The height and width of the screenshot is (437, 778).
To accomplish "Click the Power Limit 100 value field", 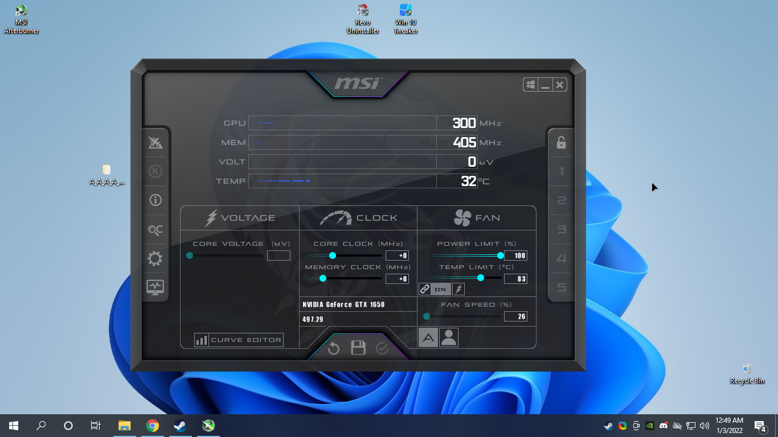I will pos(515,255).
